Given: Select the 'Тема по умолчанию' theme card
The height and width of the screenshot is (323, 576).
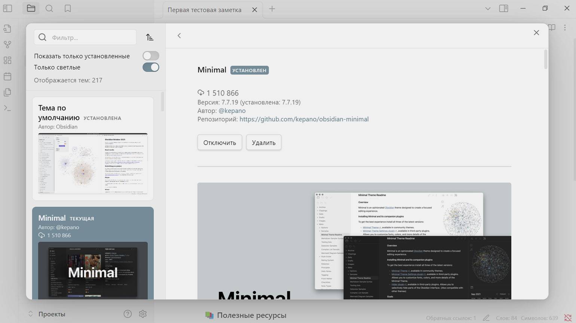Looking at the screenshot, I should point(93,148).
